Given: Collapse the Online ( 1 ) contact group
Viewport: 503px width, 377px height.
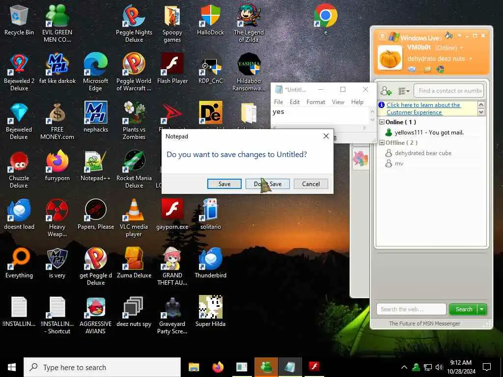Looking at the screenshot, I should 382,122.
